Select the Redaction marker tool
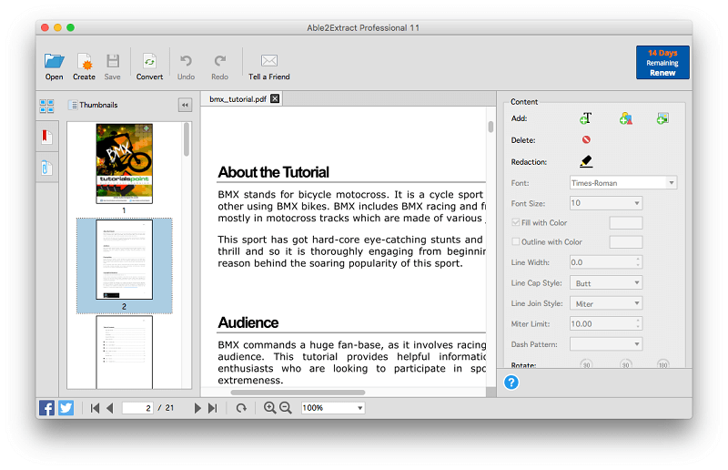This screenshot has height=470, width=728. click(x=586, y=161)
